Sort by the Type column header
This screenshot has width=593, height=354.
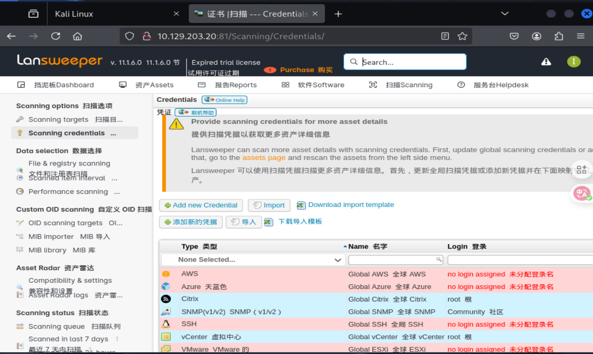coord(199,246)
